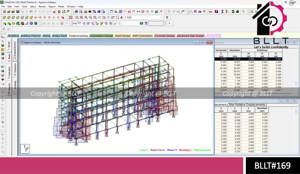Click the red calculator icon
This screenshot has height=174, width=300.
(x=59, y=11)
